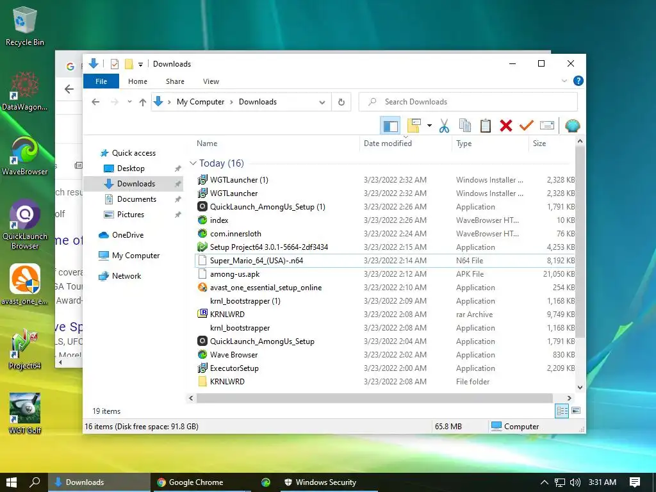The width and height of the screenshot is (656, 492).
Task: Click the red X Delete icon
Action: click(x=506, y=126)
